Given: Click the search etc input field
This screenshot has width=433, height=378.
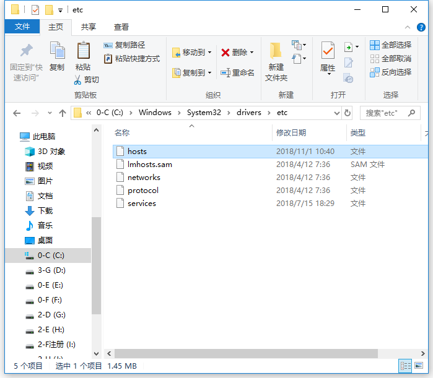Looking at the screenshot, I should pos(390,113).
